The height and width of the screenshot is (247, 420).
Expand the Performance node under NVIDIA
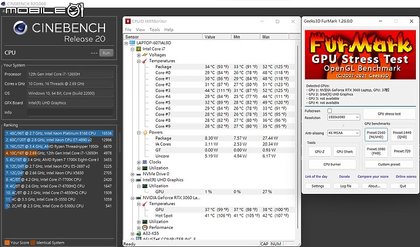(138, 228)
